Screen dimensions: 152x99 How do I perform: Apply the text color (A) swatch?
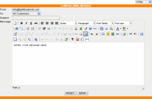(x=118, y=29)
